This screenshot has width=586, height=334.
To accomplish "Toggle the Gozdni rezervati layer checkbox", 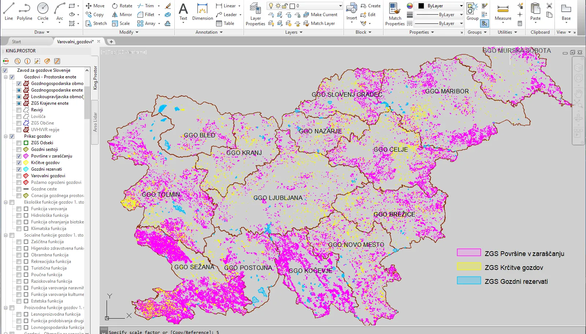I will (19, 169).
